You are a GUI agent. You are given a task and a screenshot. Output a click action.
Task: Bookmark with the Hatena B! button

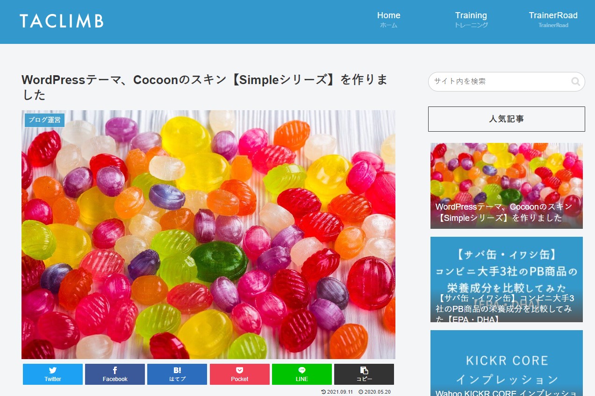pos(177,374)
